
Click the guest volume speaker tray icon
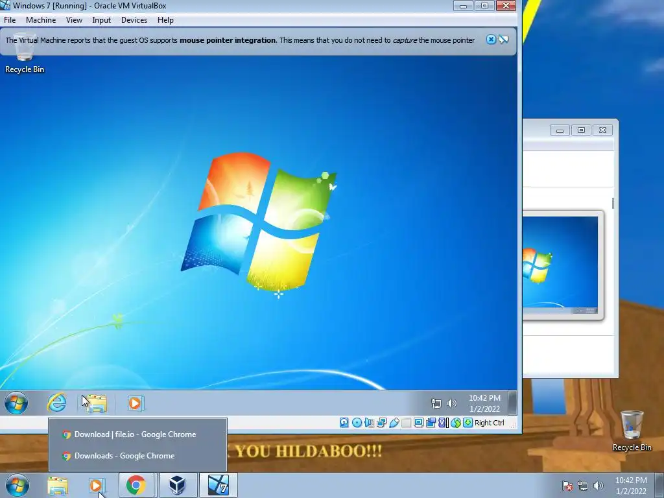451,403
